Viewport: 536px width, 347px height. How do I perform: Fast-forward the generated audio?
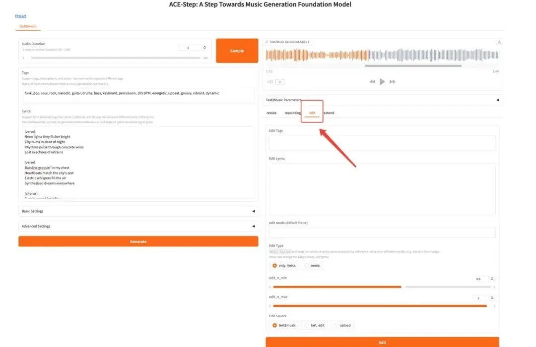(392, 82)
